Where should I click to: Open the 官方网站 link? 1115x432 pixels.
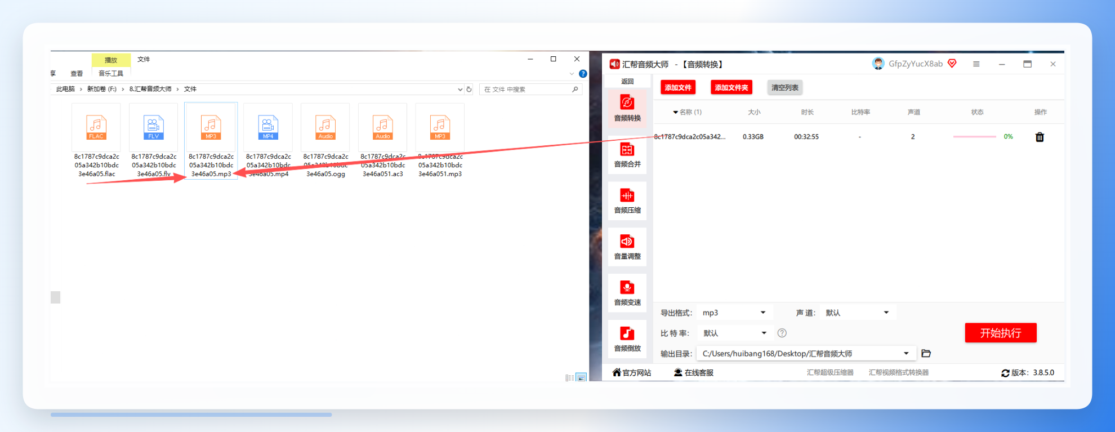coord(632,373)
